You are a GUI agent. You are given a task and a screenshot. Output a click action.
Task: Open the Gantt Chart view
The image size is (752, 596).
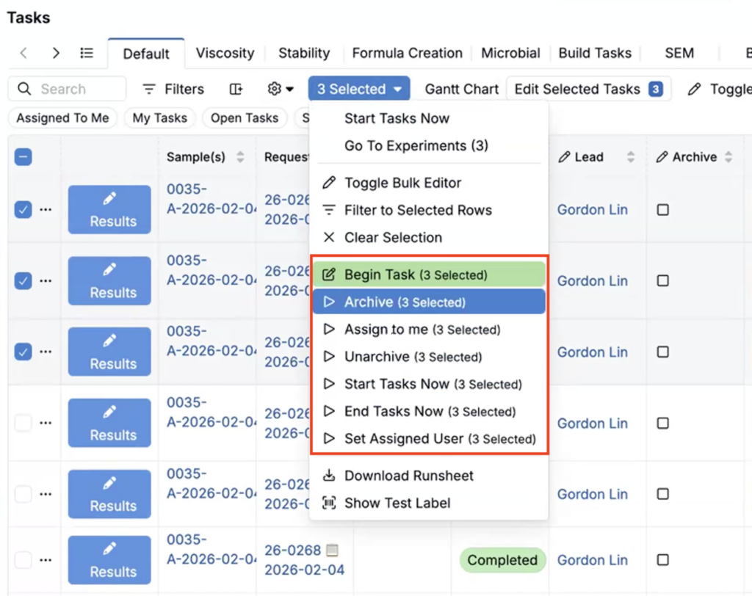[461, 90]
